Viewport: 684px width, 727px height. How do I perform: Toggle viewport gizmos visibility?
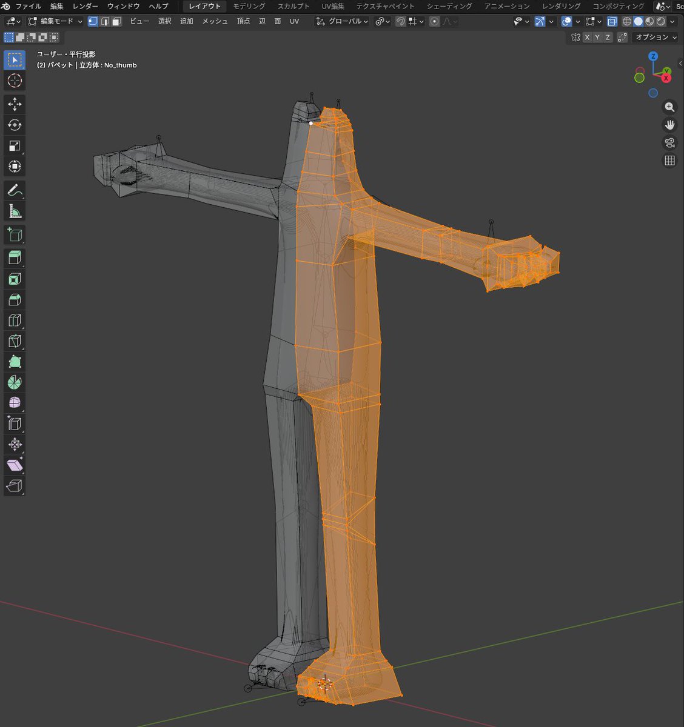tap(540, 21)
